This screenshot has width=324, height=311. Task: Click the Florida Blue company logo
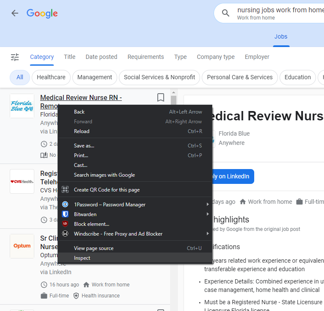point(22,106)
